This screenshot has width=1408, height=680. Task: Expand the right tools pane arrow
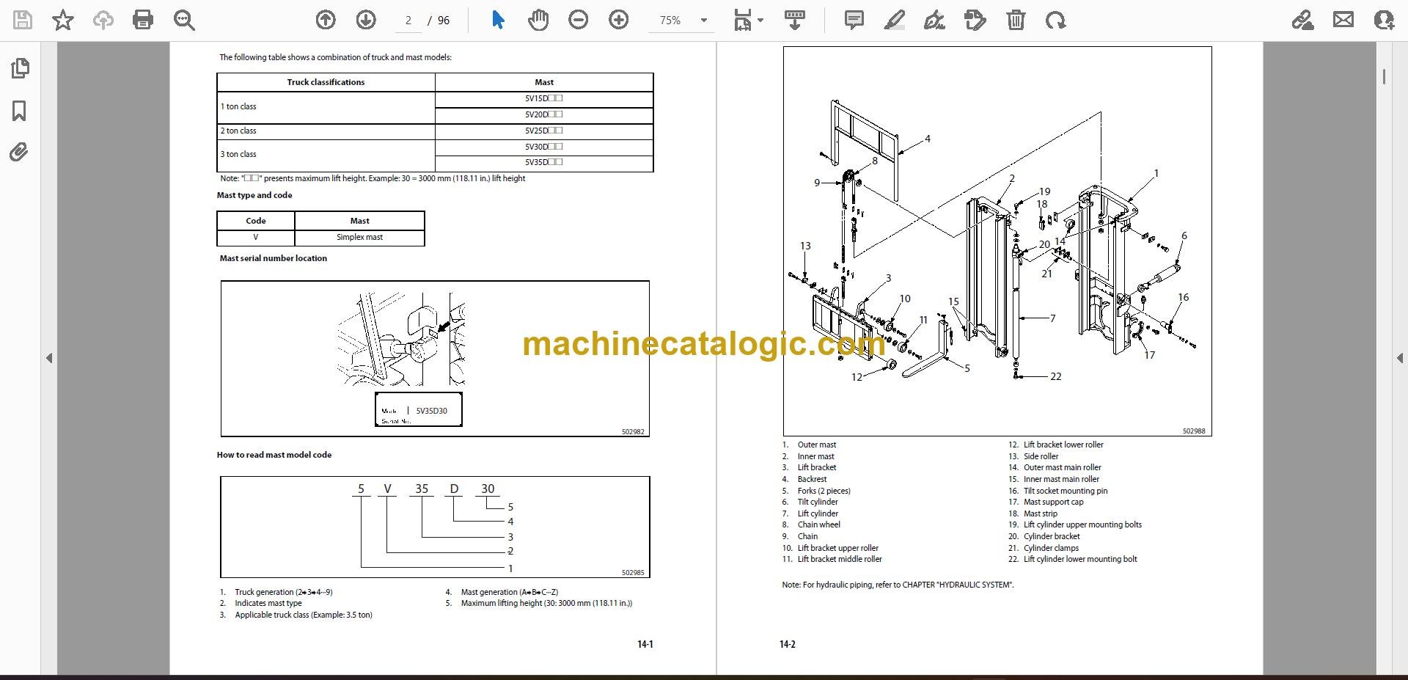coord(1400,358)
